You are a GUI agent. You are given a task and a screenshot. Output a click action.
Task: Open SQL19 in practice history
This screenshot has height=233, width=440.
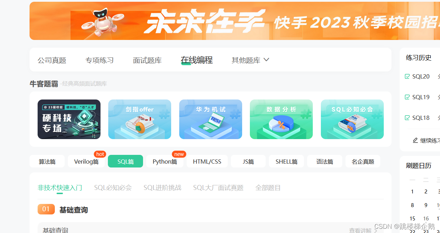421,97
